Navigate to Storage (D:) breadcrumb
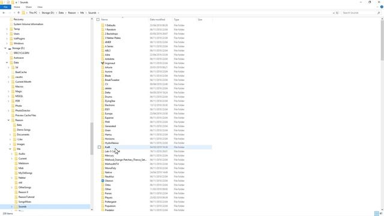 (48, 13)
